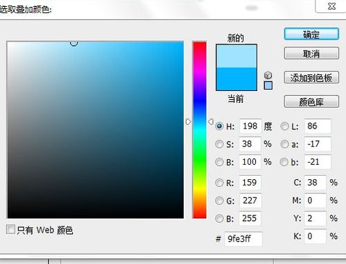Click the b field showing -21

pyautogui.click(x=318, y=162)
